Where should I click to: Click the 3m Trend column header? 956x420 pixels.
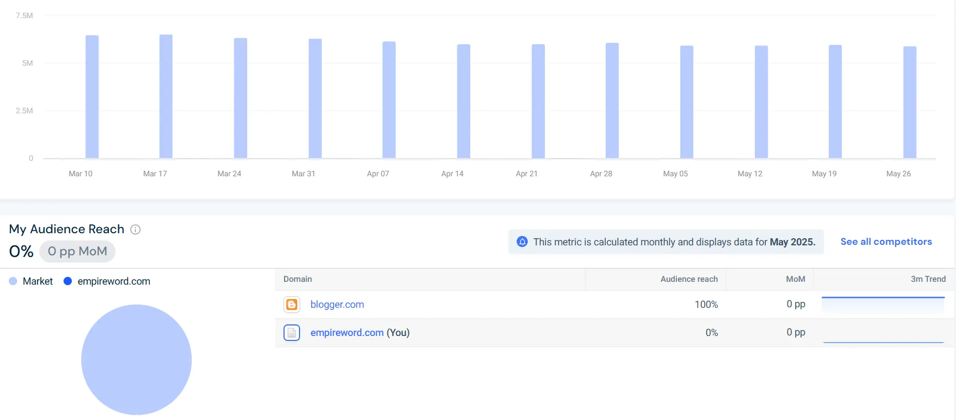928,279
